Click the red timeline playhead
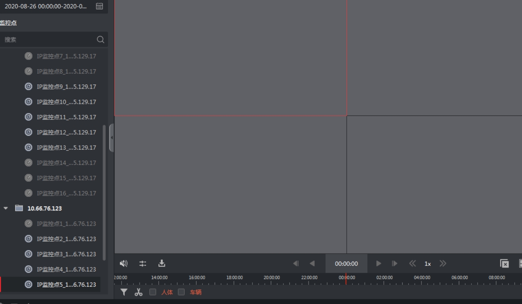Viewport: 522px width, 304px height. (x=346, y=279)
